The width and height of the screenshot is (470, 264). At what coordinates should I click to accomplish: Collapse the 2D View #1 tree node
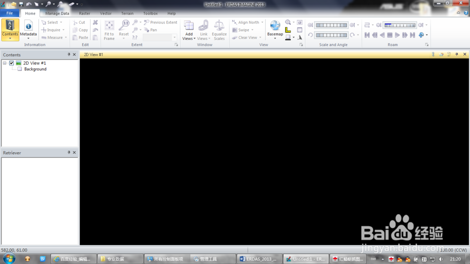coord(5,63)
